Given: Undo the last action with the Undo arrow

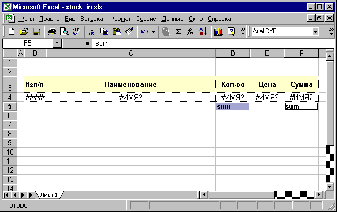Looking at the screenshot, I should pos(145,32).
